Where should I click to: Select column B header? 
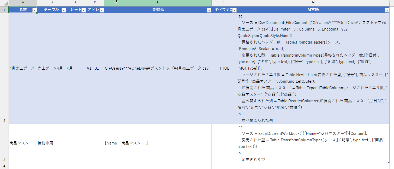[51, 3]
